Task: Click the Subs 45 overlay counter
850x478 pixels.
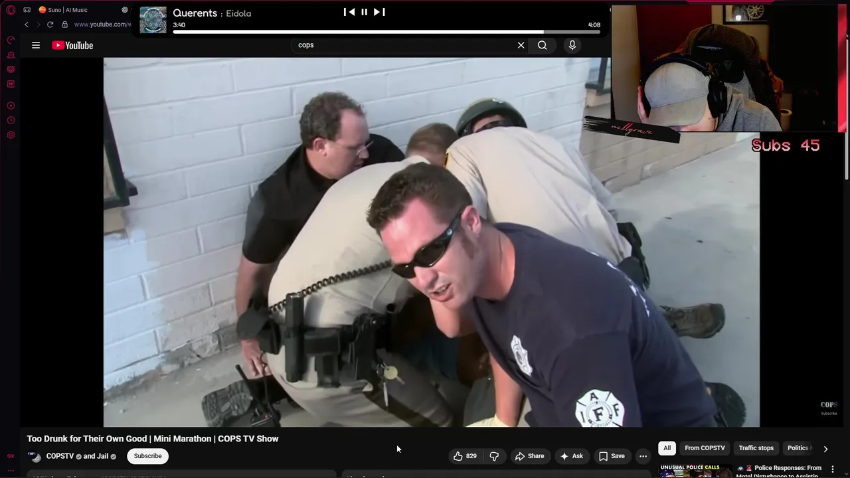Action: 786,145
